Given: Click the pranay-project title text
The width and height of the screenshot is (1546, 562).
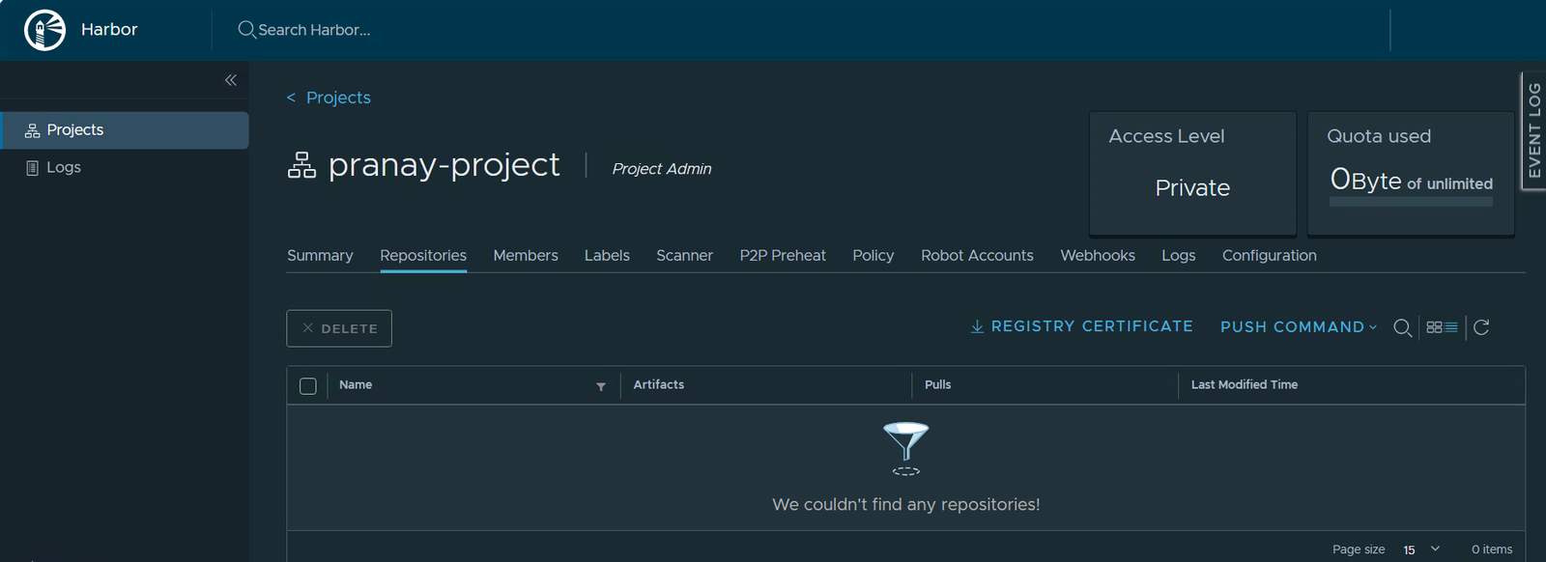Looking at the screenshot, I should [444, 165].
